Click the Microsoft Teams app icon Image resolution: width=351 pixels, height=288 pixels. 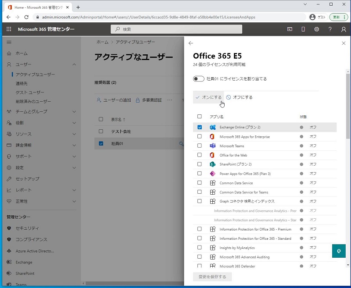[x=213, y=146]
